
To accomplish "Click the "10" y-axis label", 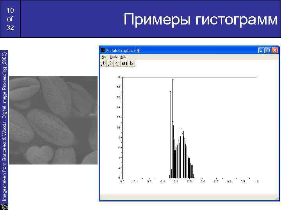I will [119, 128].
